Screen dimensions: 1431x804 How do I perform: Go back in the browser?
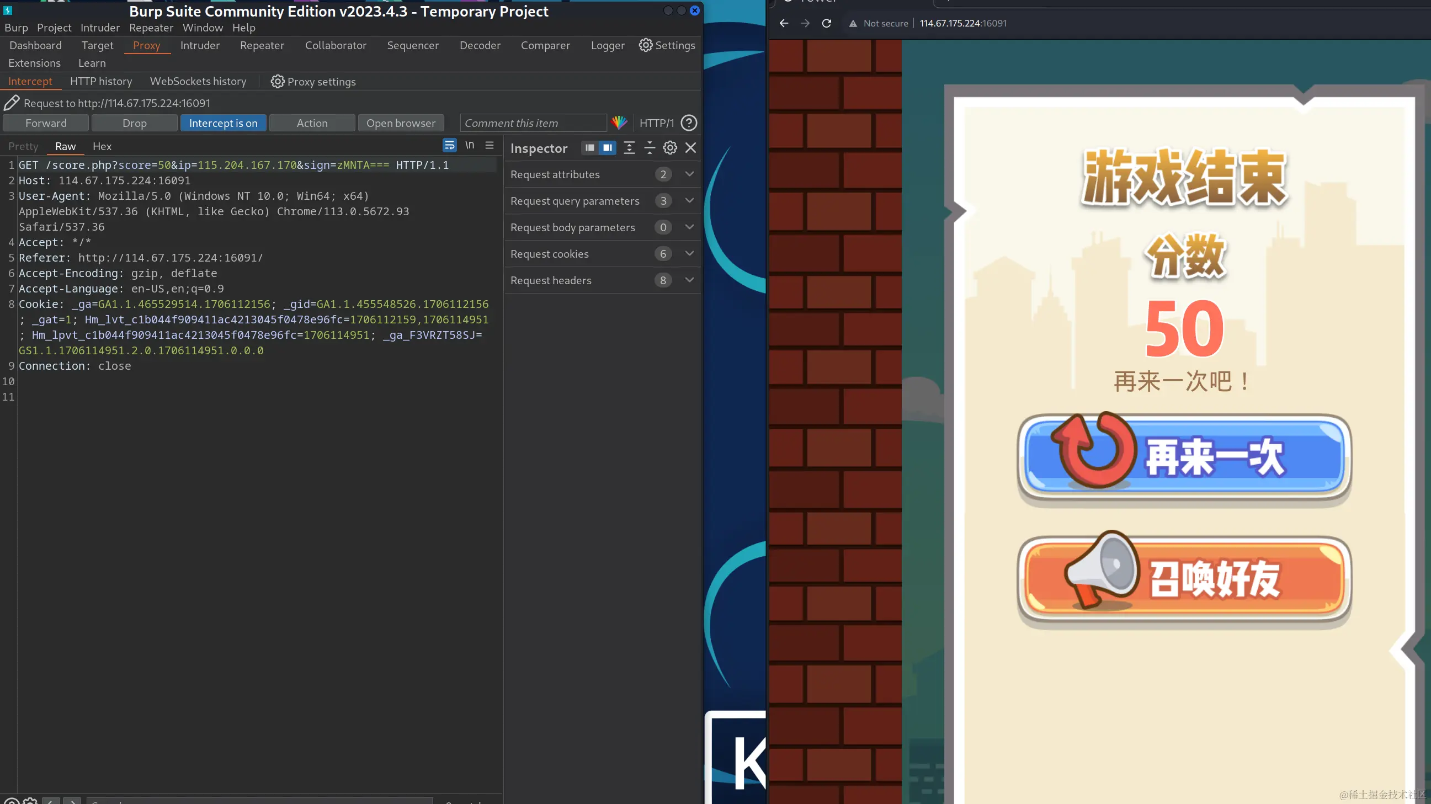pyautogui.click(x=784, y=23)
